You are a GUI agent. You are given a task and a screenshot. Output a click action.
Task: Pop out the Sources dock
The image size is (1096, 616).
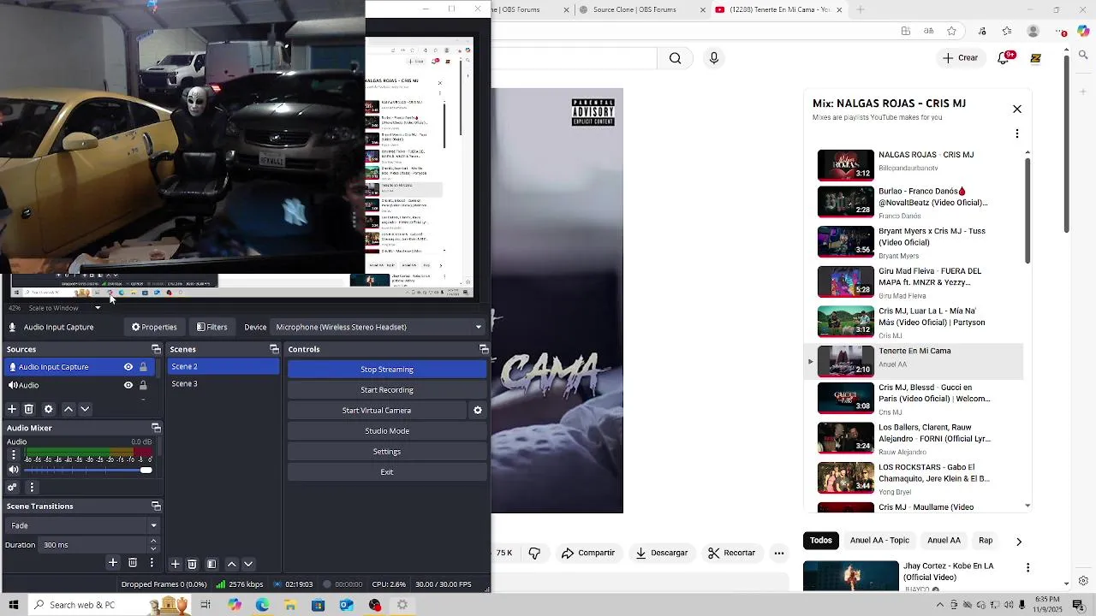click(x=156, y=349)
